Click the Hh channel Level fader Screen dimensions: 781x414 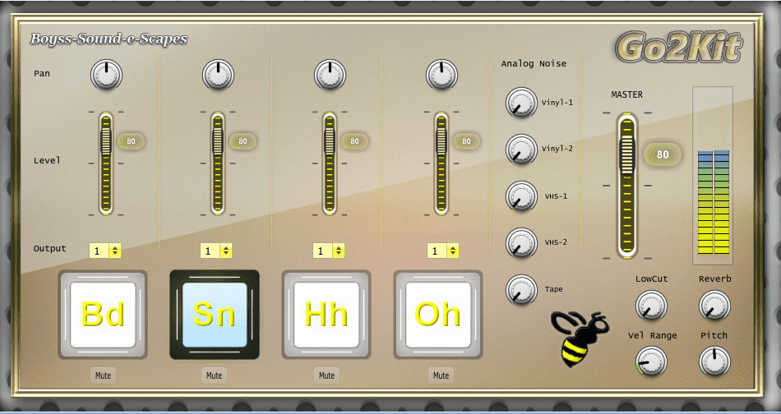point(329,163)
